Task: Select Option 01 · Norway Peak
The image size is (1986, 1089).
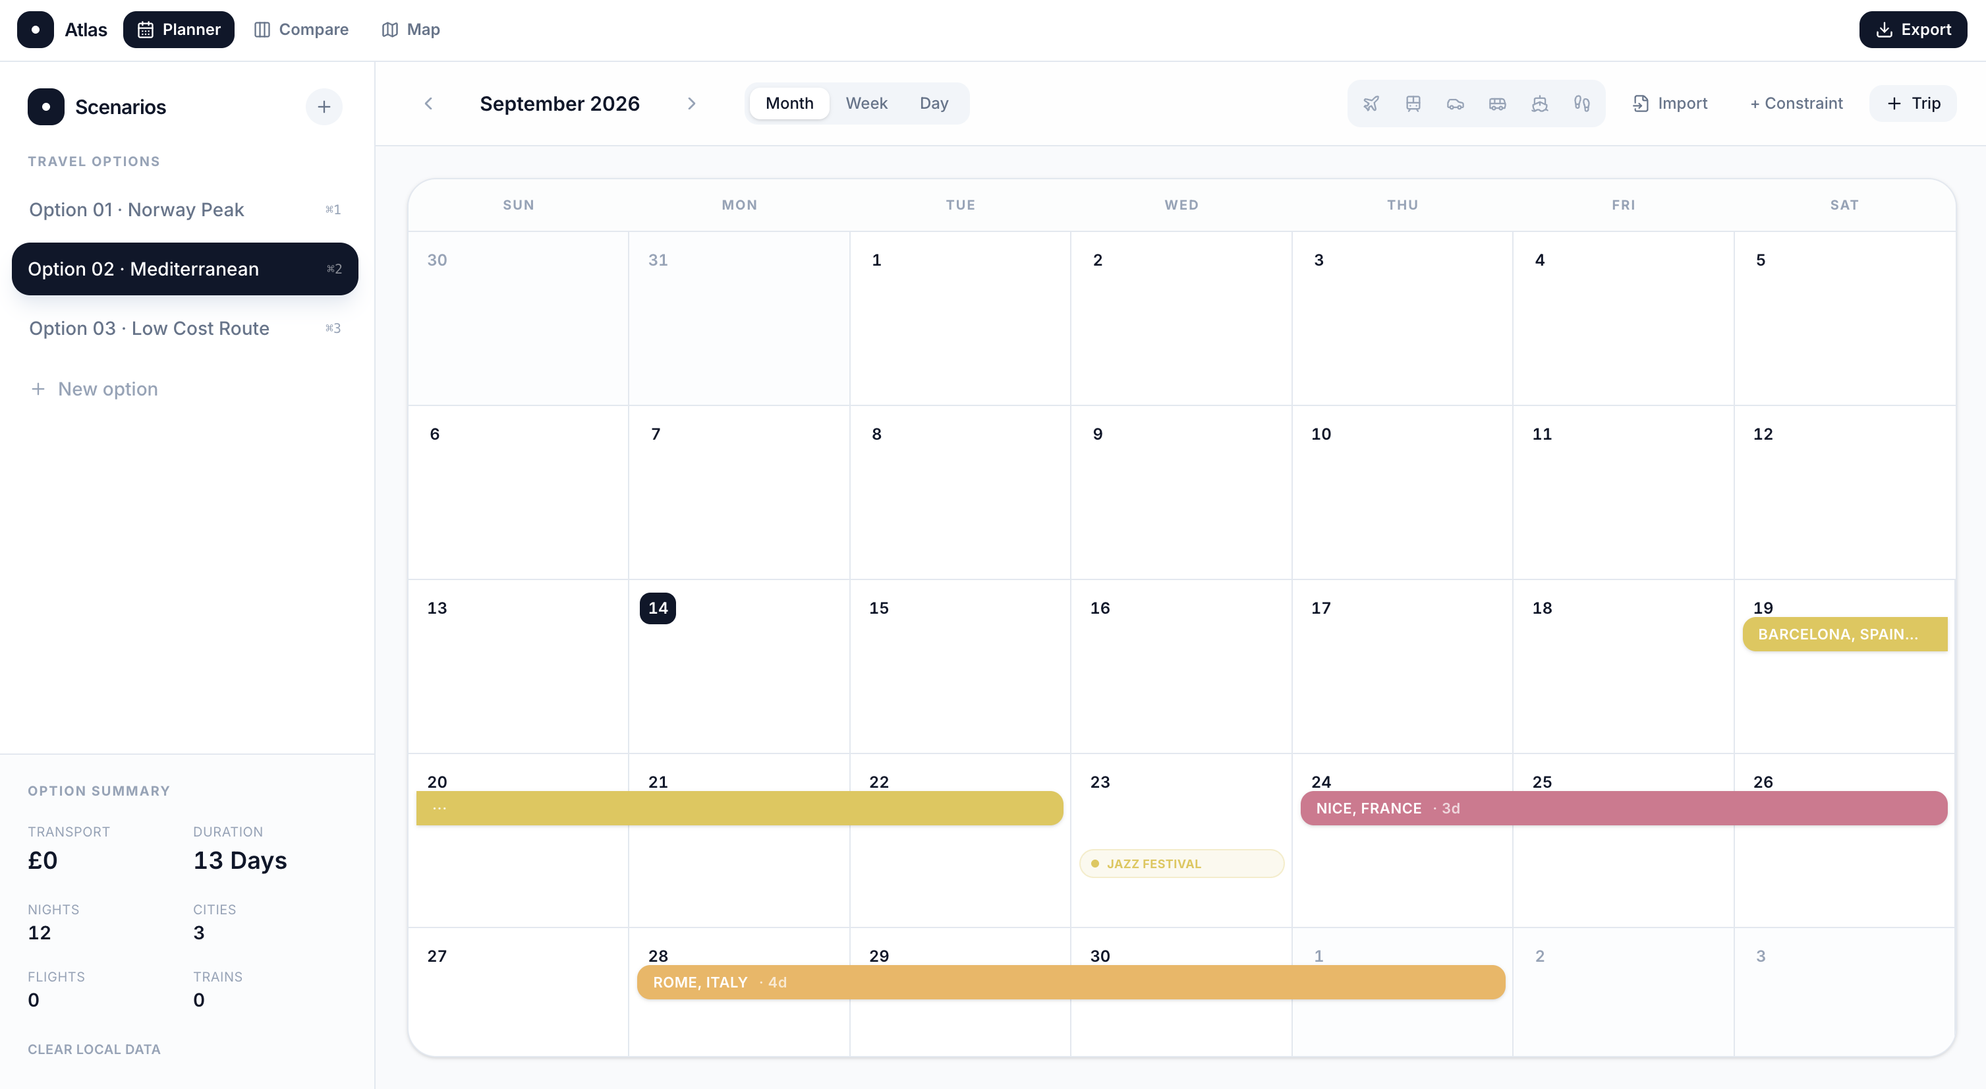Action: [185, 209]
